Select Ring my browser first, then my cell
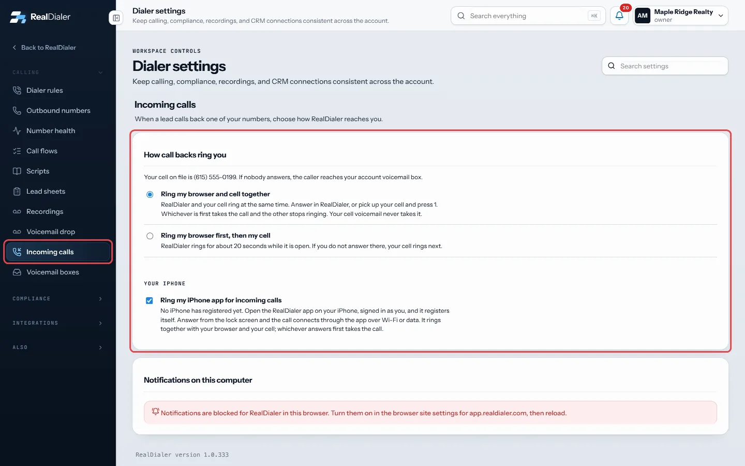 tap(150, 236)
